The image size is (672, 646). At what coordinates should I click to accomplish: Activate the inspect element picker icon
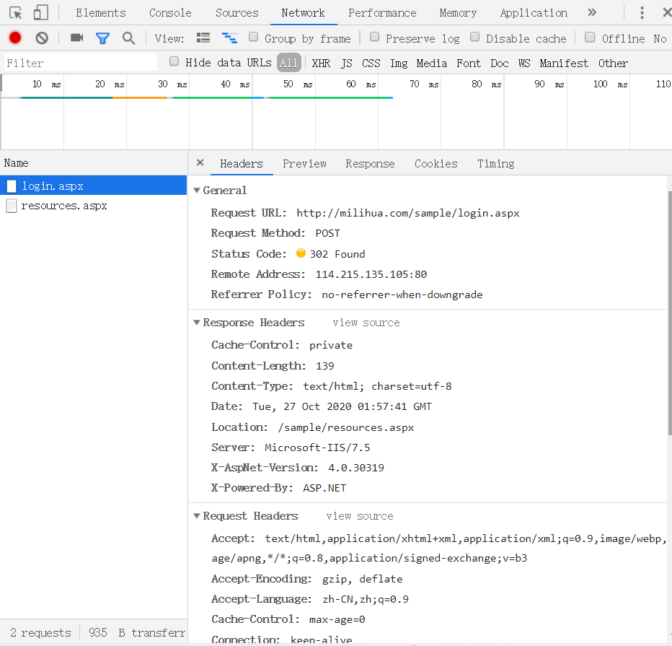click(15, 13)
